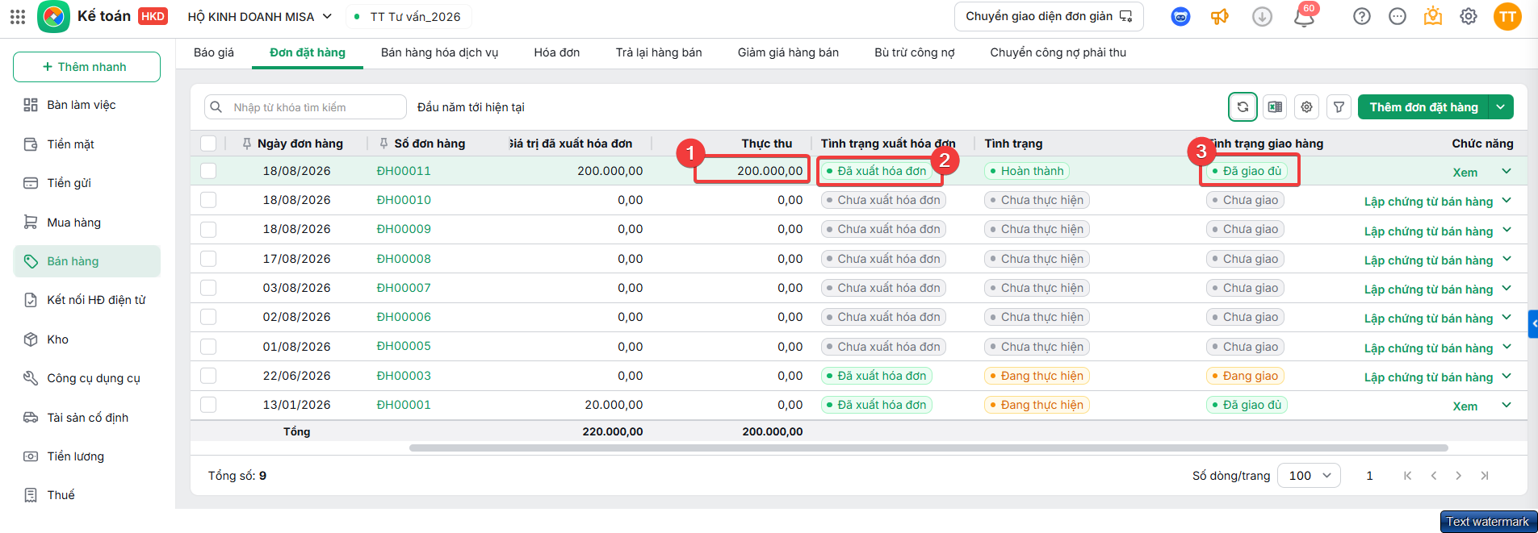The width and height of the screenshot is (1538, 533).
Task: Open HỘ KINH DOANH MISA company dropdown
Action: point(259,16)
